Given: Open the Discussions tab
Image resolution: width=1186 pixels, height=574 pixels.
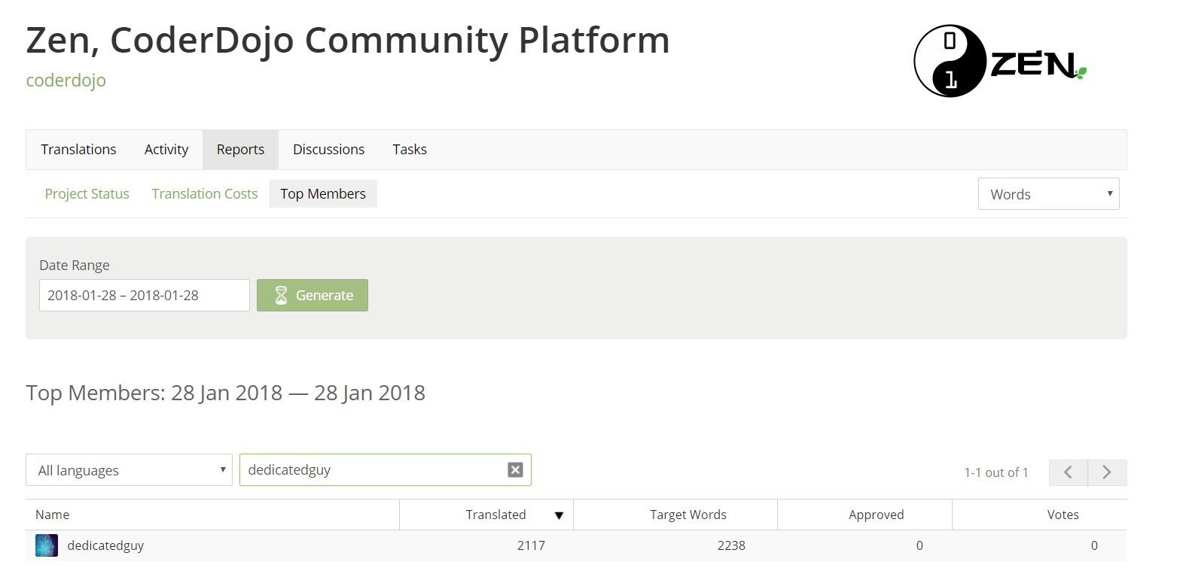Looking at the screenshot, I should click(328, 150).
